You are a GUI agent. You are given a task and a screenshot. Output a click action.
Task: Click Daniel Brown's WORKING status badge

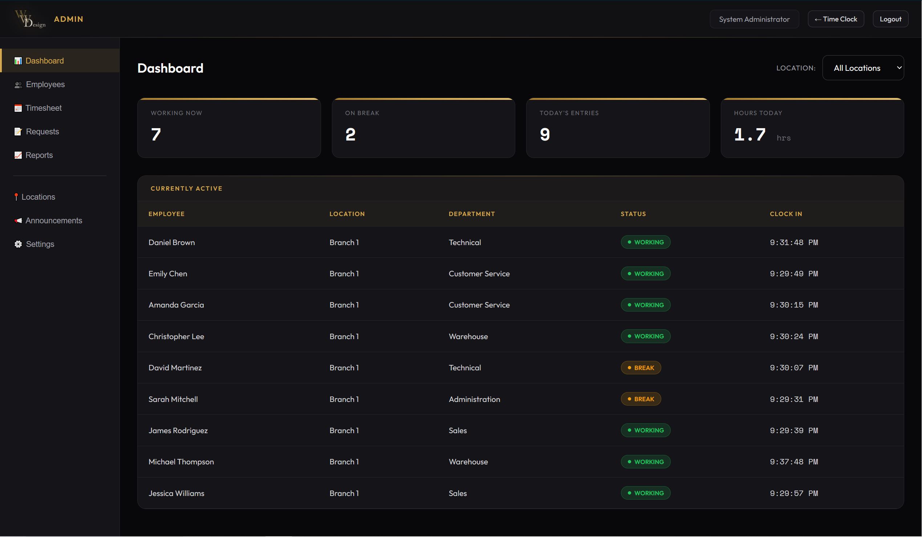pyautogui.click(x=645, y=242)
